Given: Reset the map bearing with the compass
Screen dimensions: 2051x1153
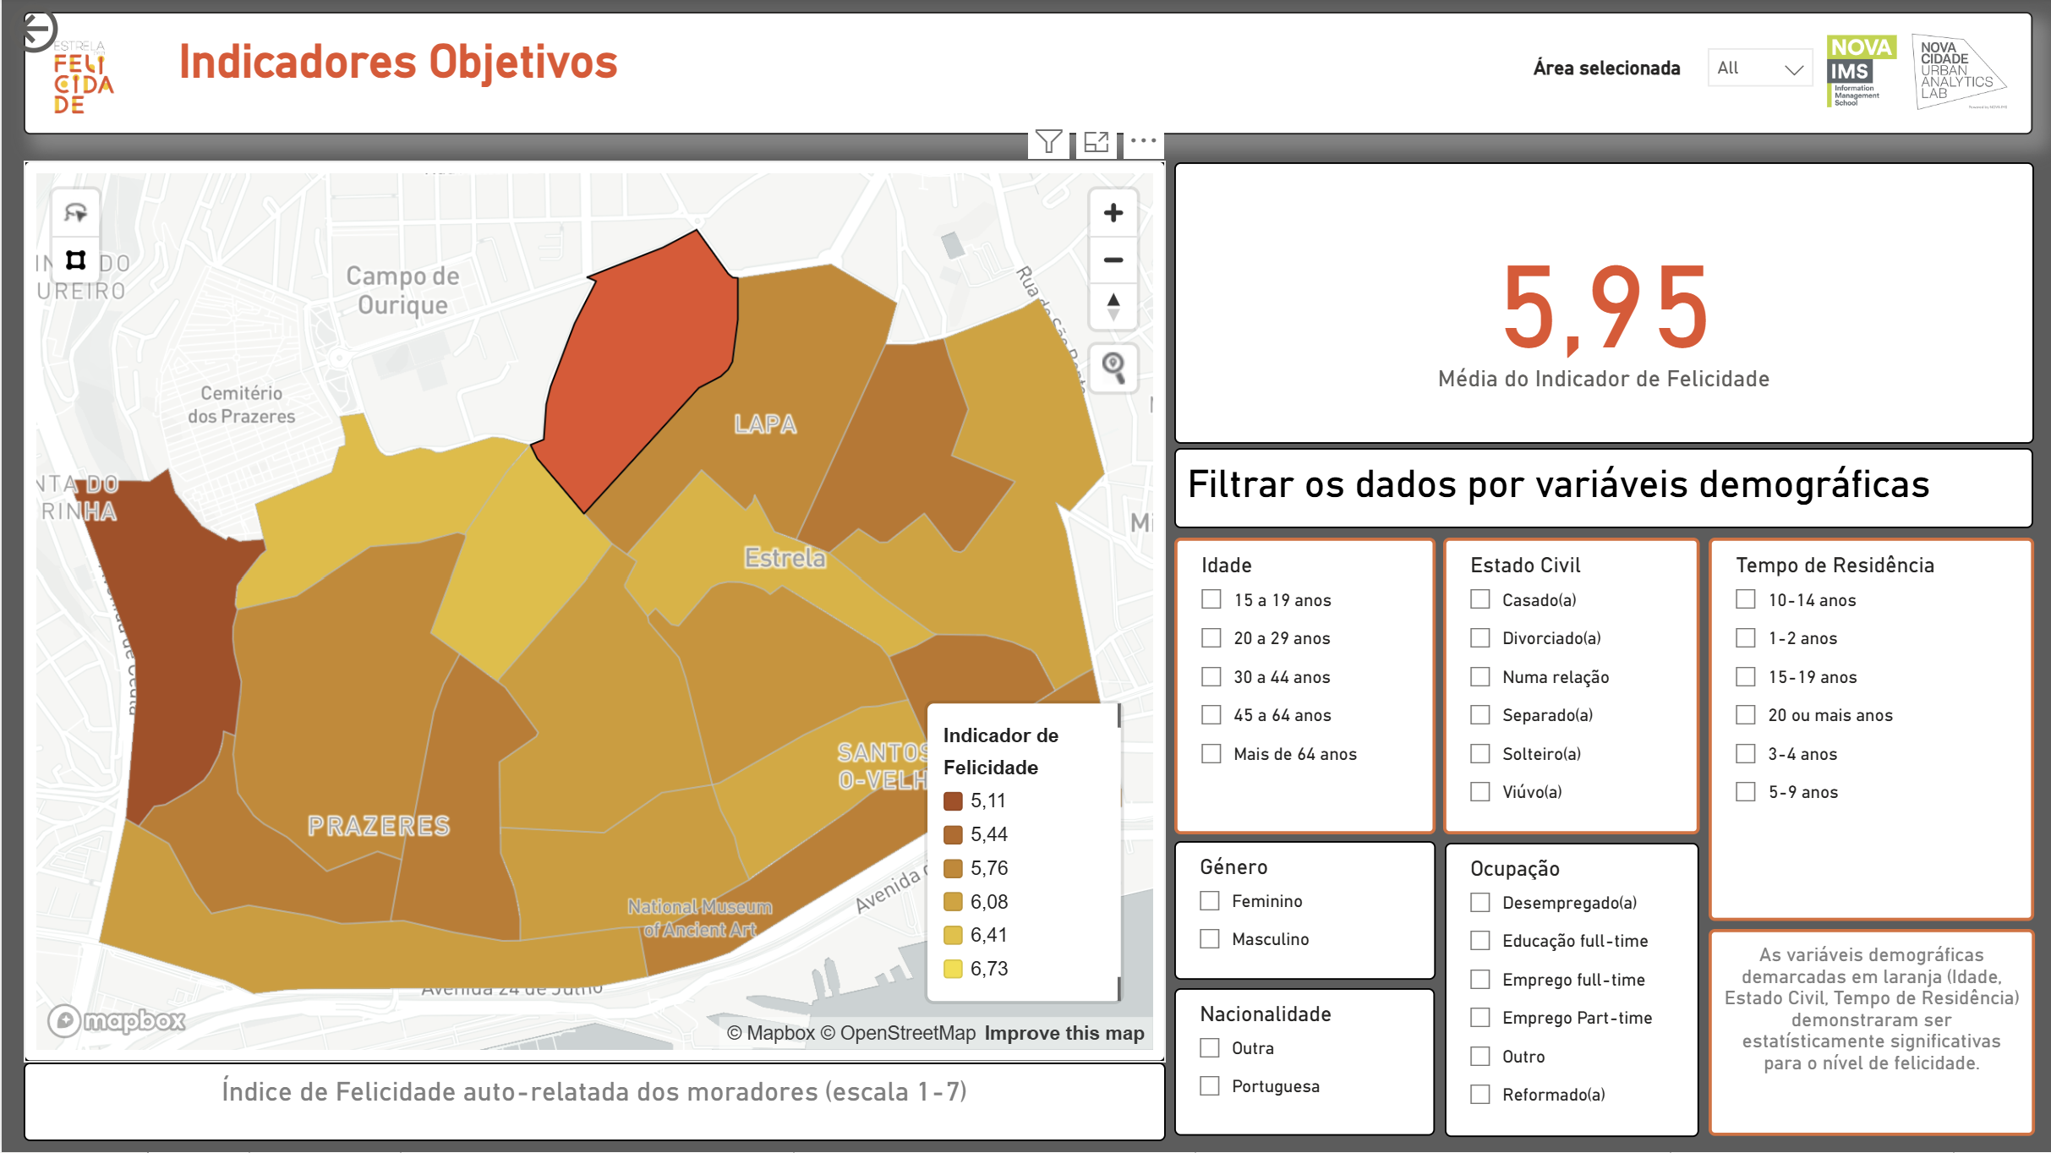Looking at the screenshot, I should [1113, 307].
